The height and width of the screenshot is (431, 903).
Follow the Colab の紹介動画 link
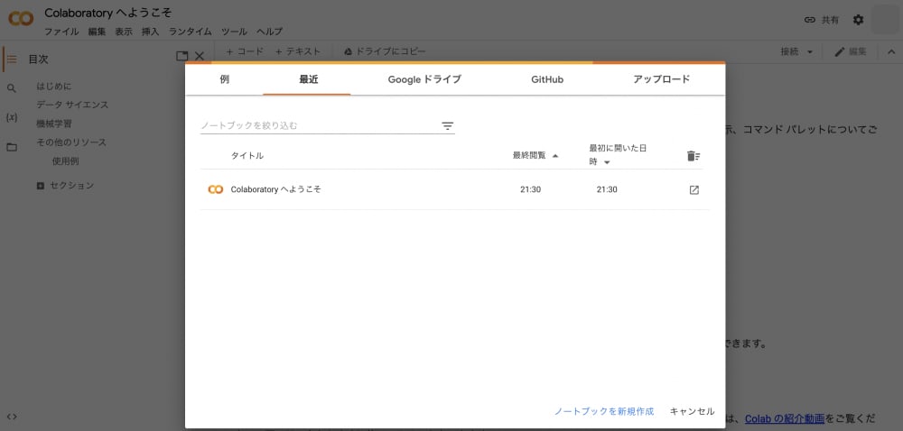pyautogui.click(x=785, y=417)
